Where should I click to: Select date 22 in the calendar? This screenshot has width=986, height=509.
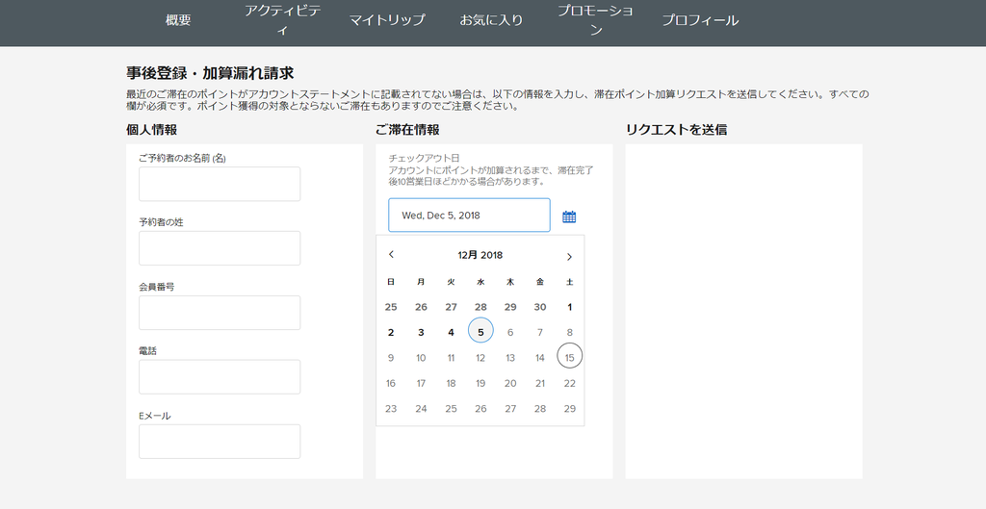click(570, 383)
